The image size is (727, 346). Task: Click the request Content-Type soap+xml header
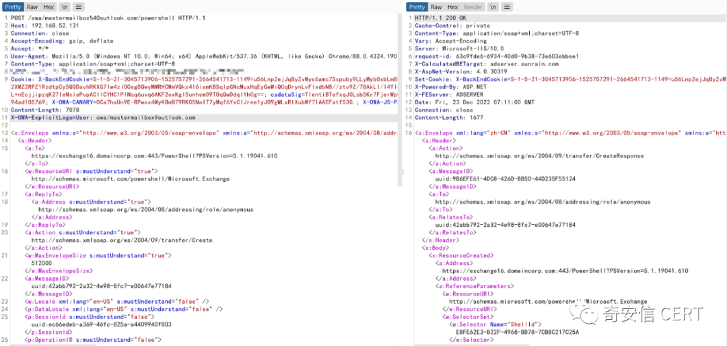point(93,64)
